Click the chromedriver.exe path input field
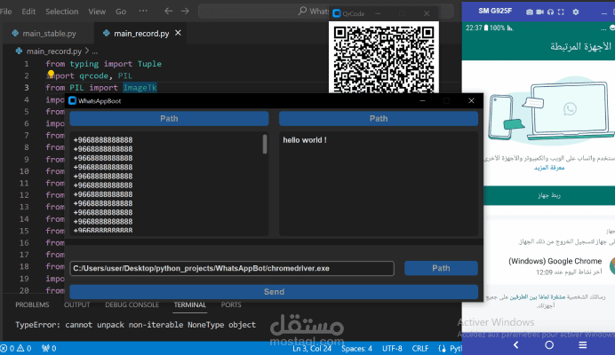 coord(232,268)
